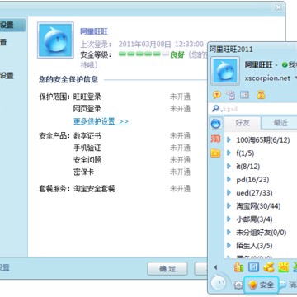The height and width of the screenshot is (297, 297).
Task: Click 安全问题 security product label
Action: (87, 160)
